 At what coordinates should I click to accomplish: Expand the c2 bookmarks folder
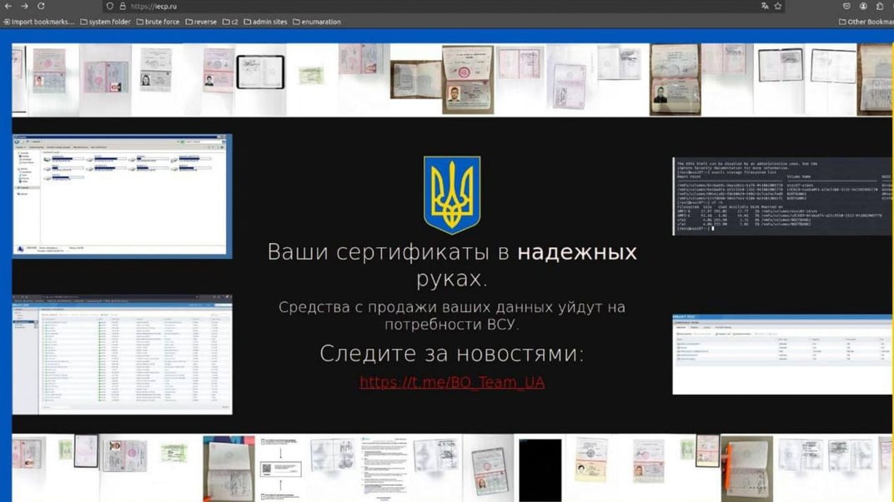[231, 22]
